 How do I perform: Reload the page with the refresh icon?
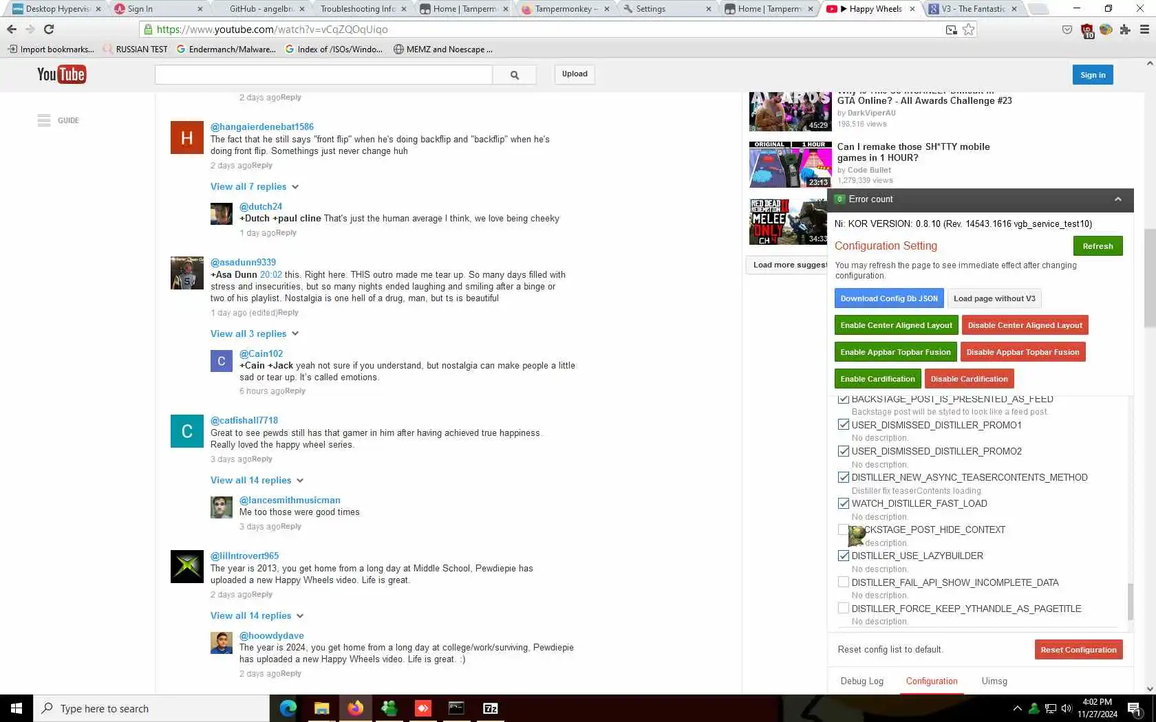click(49, 30)
